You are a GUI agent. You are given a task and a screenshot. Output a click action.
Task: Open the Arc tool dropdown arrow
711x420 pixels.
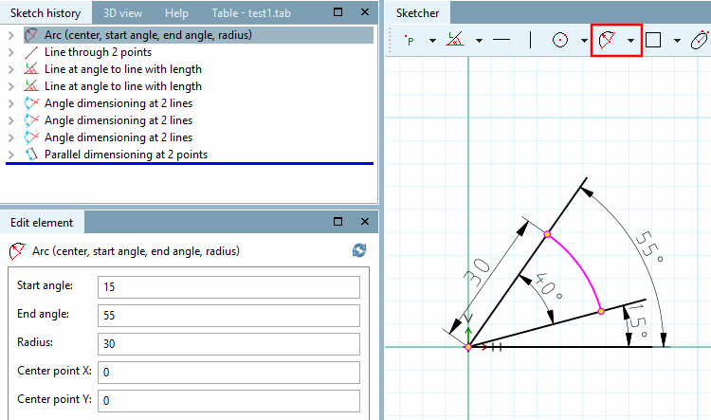click(x=630, y=41)
